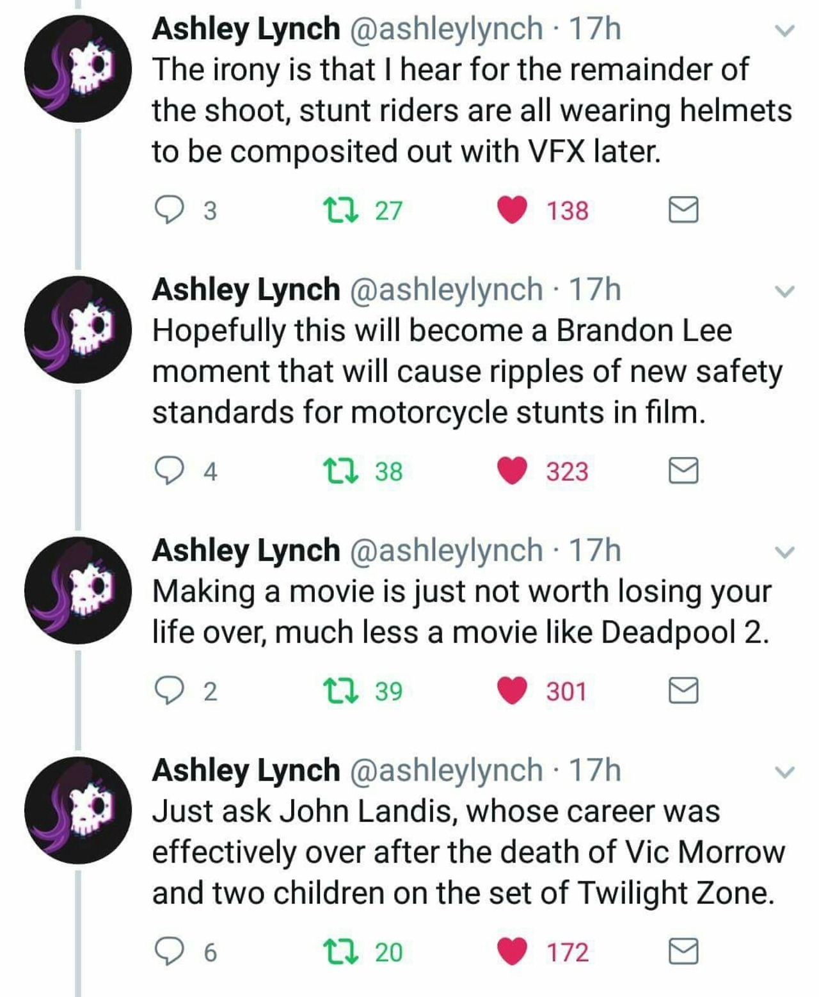Open Ashley Lynch's name on the first tweet
Viewport: 819px width, 997px height.
pyautogui.click(x=246, y=29)
